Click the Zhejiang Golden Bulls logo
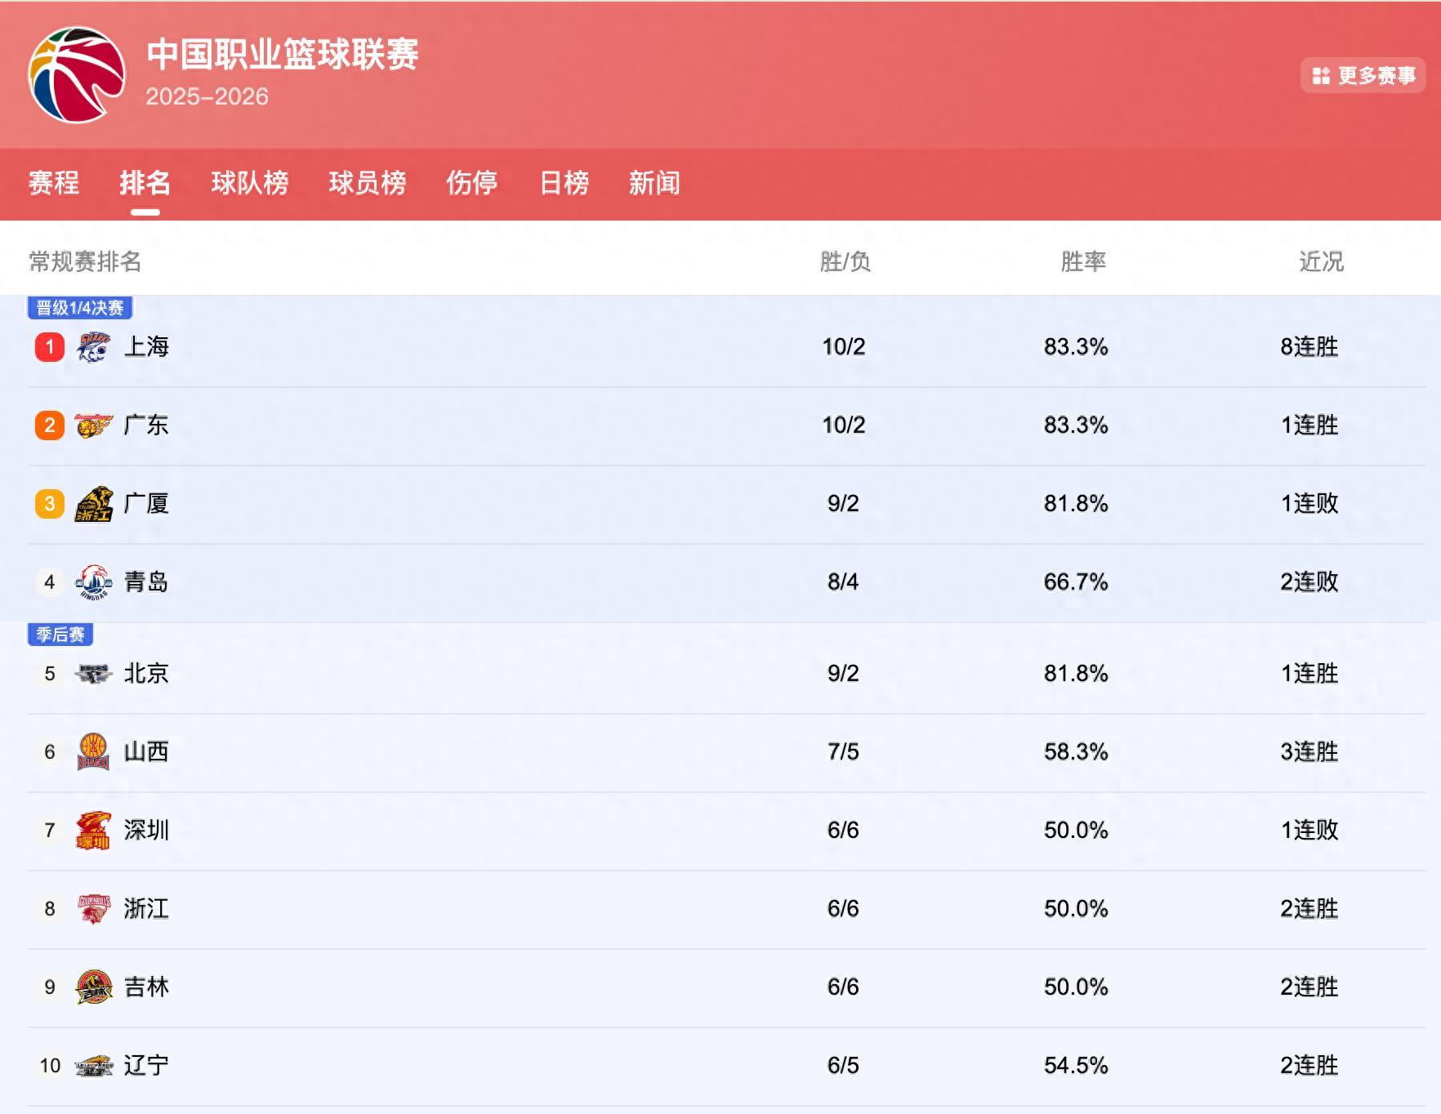 93,909
